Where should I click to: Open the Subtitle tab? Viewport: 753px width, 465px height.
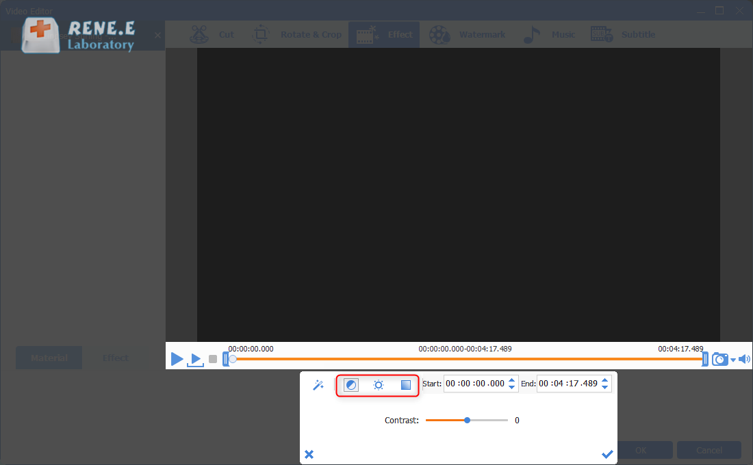click(x=623, y=35)
